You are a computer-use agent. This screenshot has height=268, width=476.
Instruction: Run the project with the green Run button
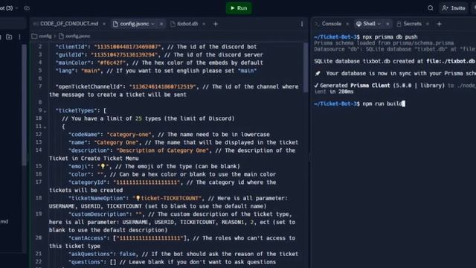pos(239,8)
